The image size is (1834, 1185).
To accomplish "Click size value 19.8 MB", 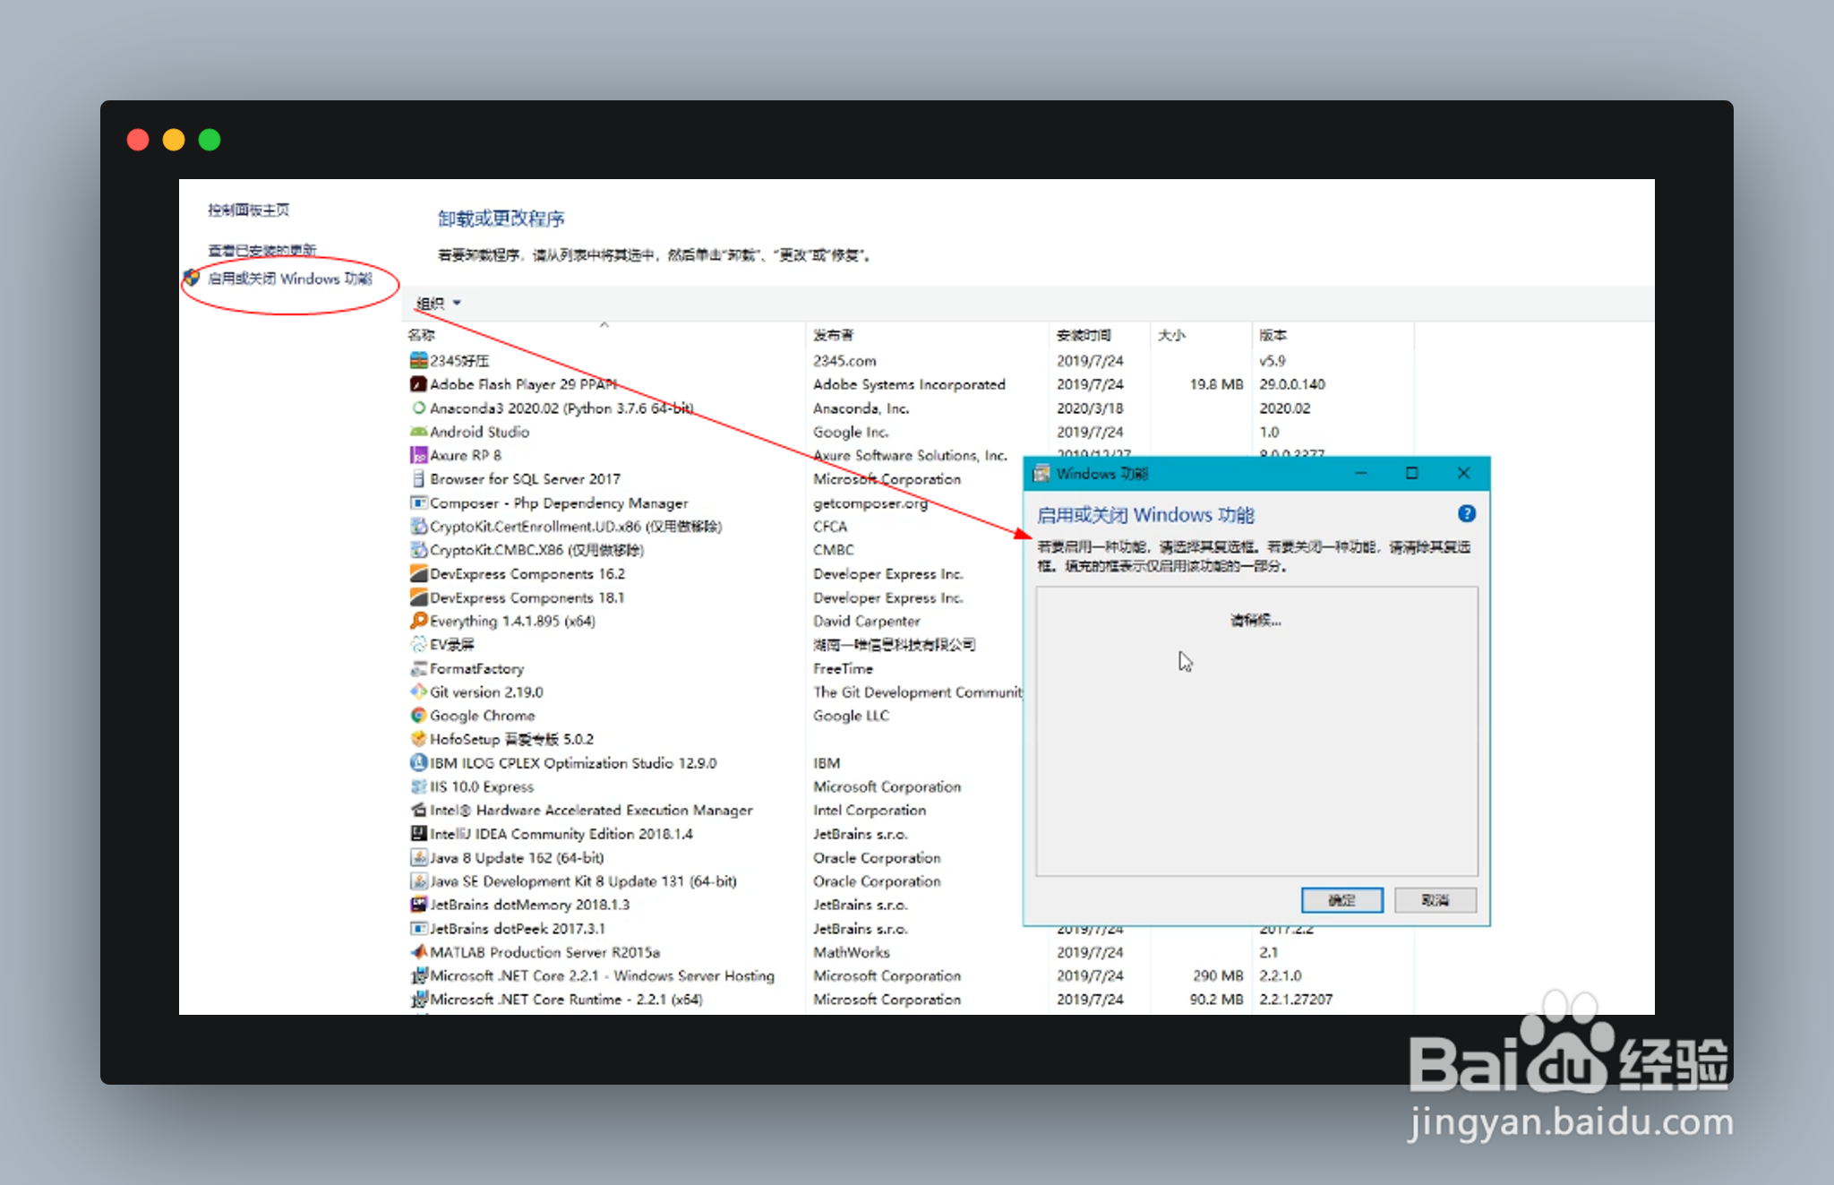I will tap(1216, 384).
